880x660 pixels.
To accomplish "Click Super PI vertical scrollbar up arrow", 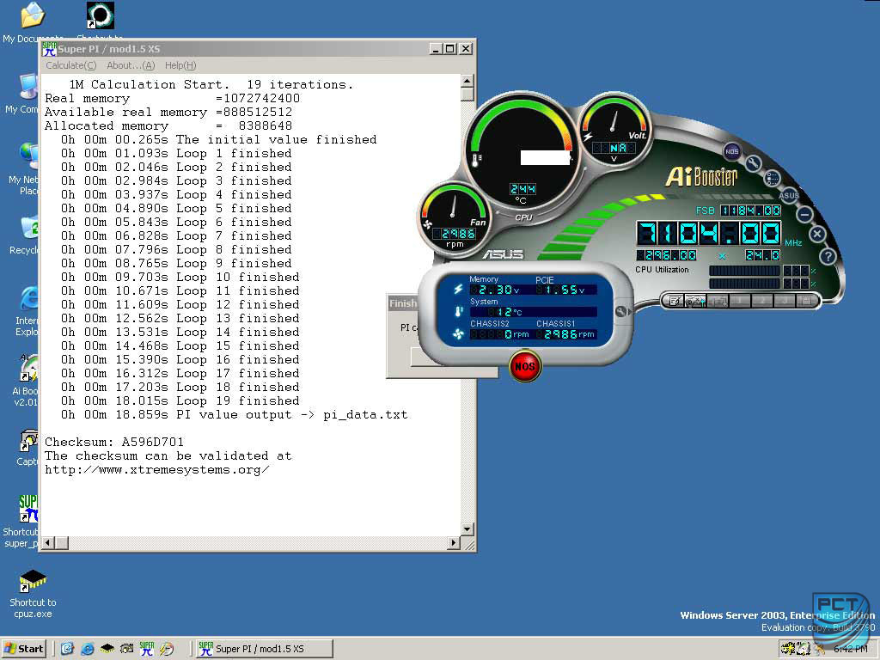I will 467,81.
